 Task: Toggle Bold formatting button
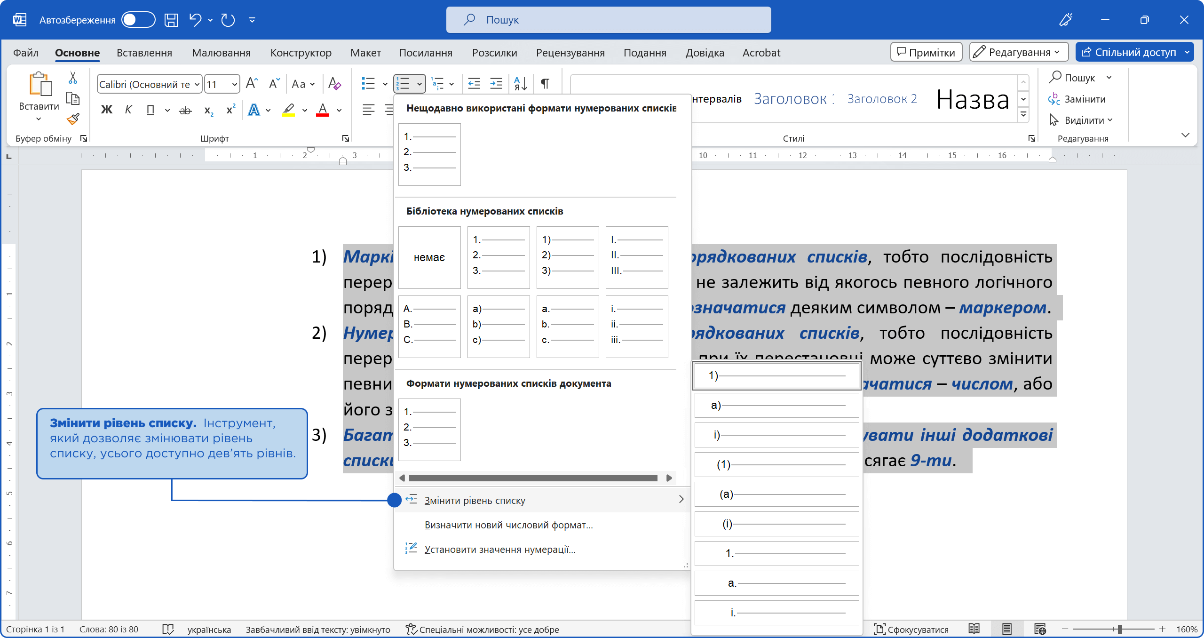tap(107, 110)
